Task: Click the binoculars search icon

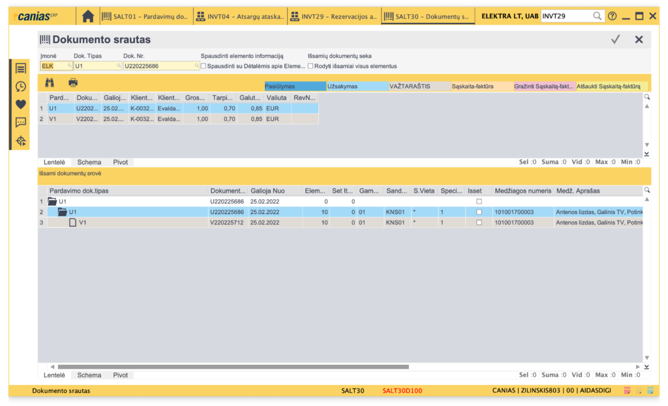Action: [50, 82]
